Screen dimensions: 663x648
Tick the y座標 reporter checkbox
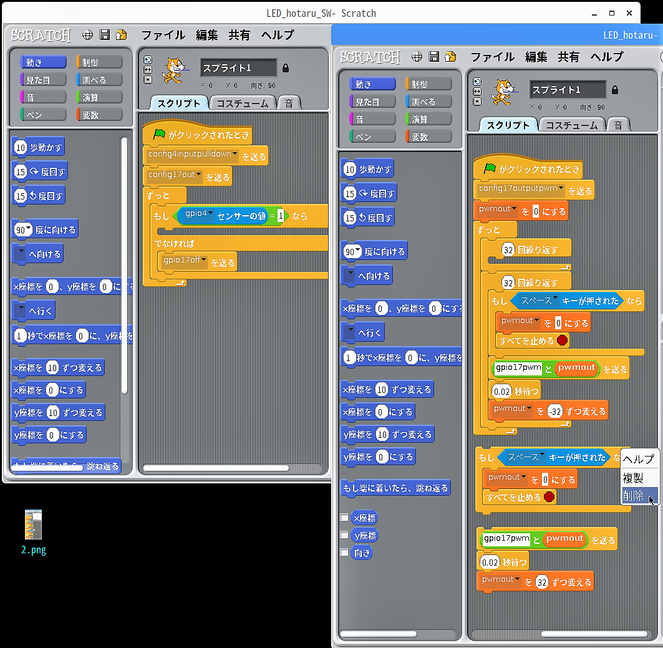click(x=344, y=534)
